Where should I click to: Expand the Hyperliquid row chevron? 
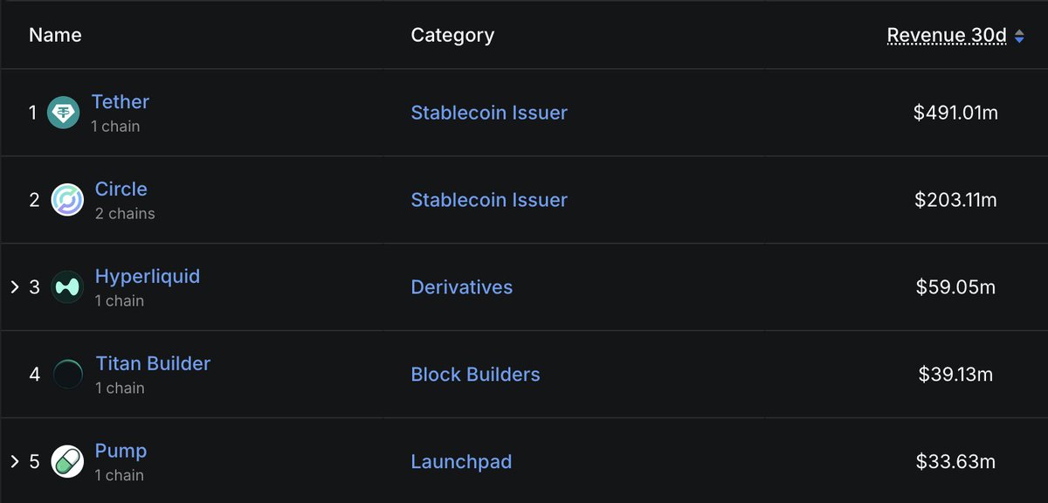[x=14, y=287]
